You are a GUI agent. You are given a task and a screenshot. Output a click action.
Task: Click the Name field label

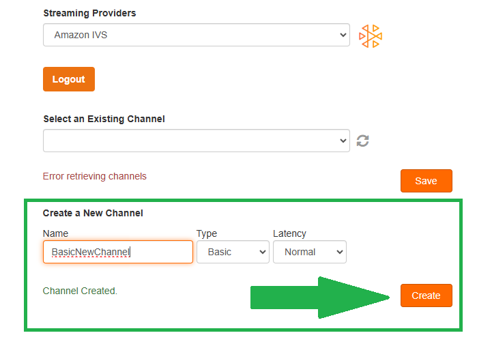click(55, 233)
